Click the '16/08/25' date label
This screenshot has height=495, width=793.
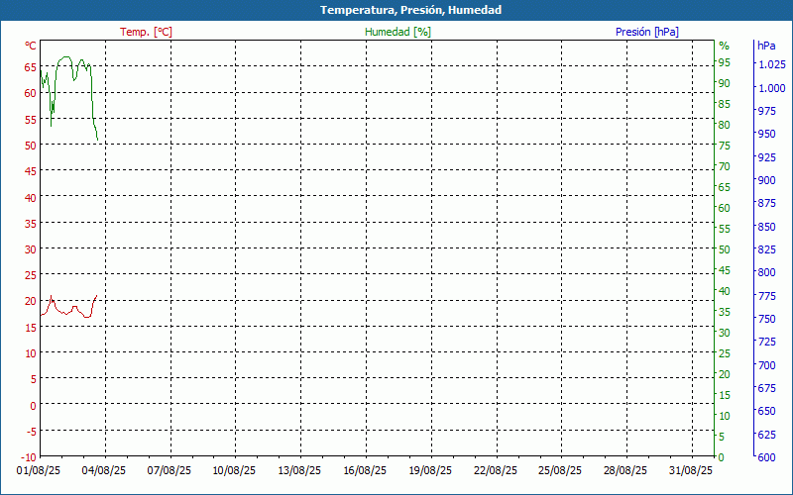click(365, 471)
